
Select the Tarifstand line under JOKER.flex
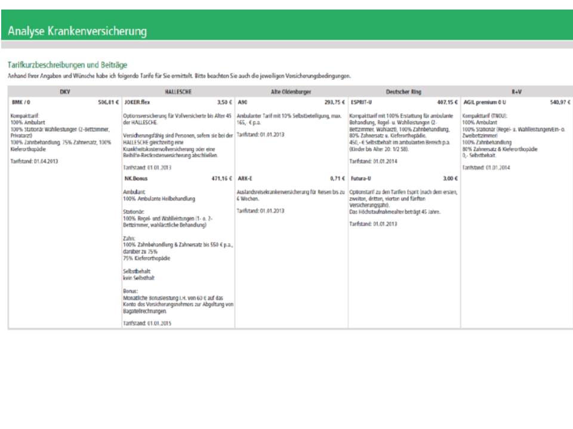point(147,168)
